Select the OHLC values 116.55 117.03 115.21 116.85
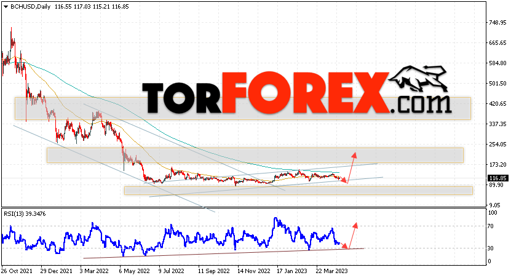Viewport: 511px width, 278px height. tap(92, 7)
